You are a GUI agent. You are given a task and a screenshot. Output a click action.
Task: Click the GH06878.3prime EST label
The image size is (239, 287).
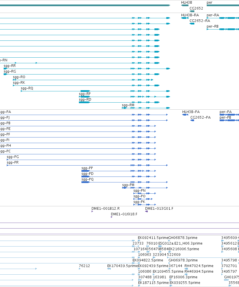(x=183, y=238)
